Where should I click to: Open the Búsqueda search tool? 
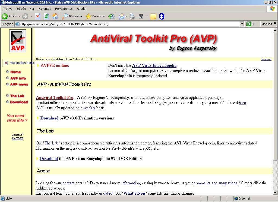click(72, 16)
